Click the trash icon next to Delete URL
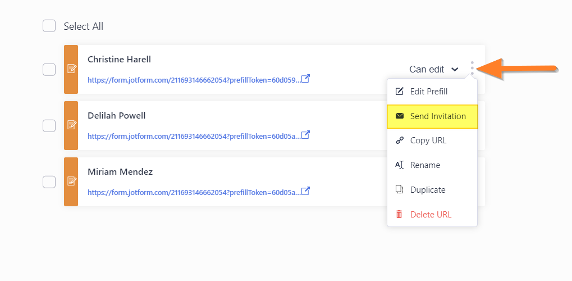This screenshot has height=281, width=572. pyautogui.click(x=399, y=215)
